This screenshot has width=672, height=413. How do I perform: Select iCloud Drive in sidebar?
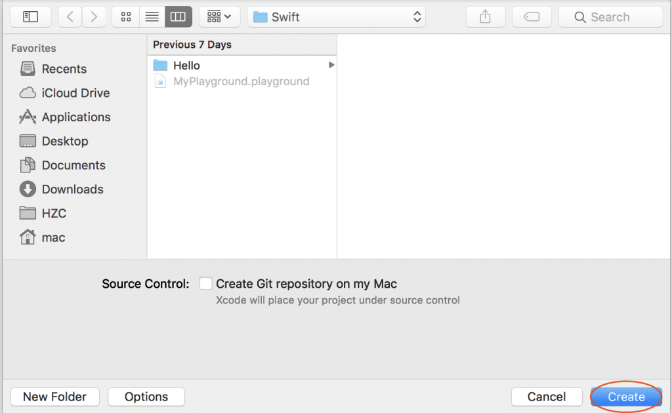click(75, 93)
